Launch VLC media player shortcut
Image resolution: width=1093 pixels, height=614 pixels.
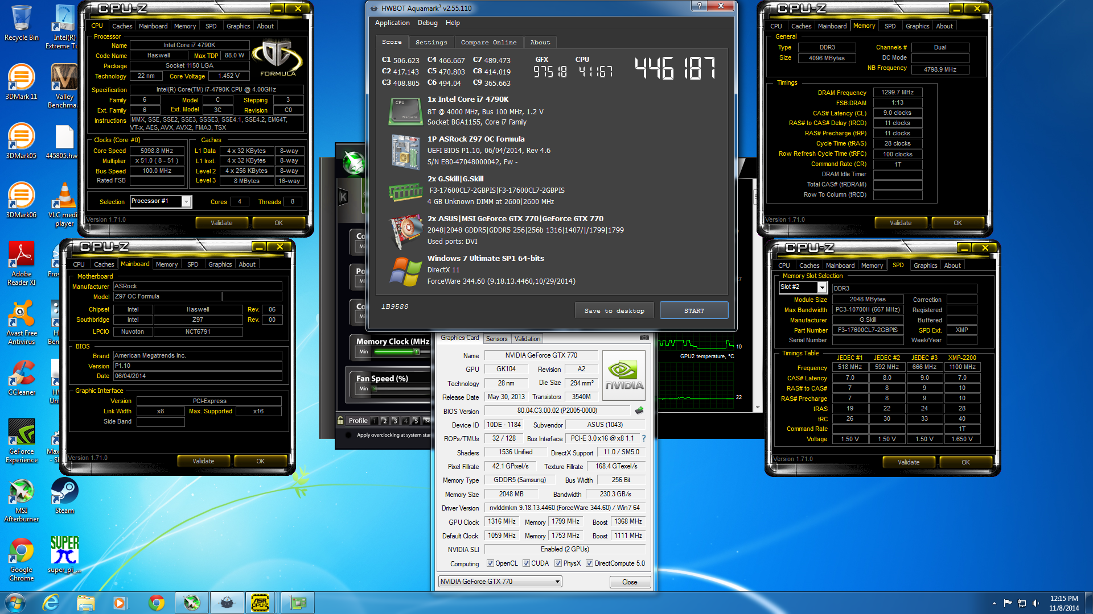[x=64, y=204]
